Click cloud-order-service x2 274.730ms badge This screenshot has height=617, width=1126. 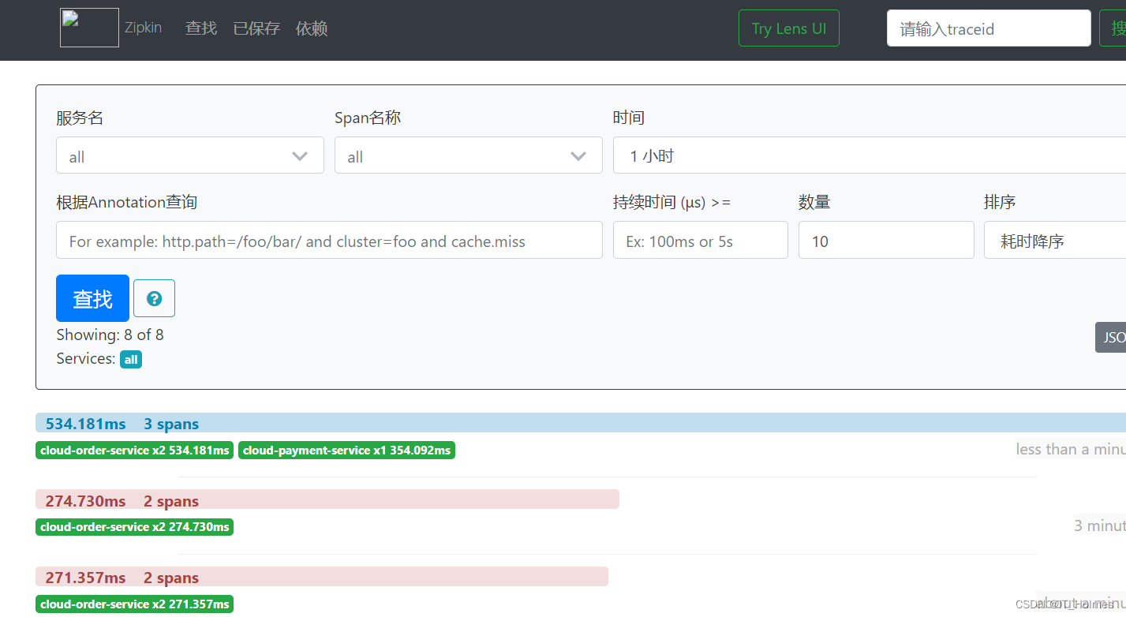(x=134, y=526)
